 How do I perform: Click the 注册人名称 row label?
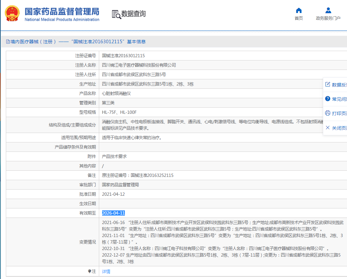click(x=86, y=65)
